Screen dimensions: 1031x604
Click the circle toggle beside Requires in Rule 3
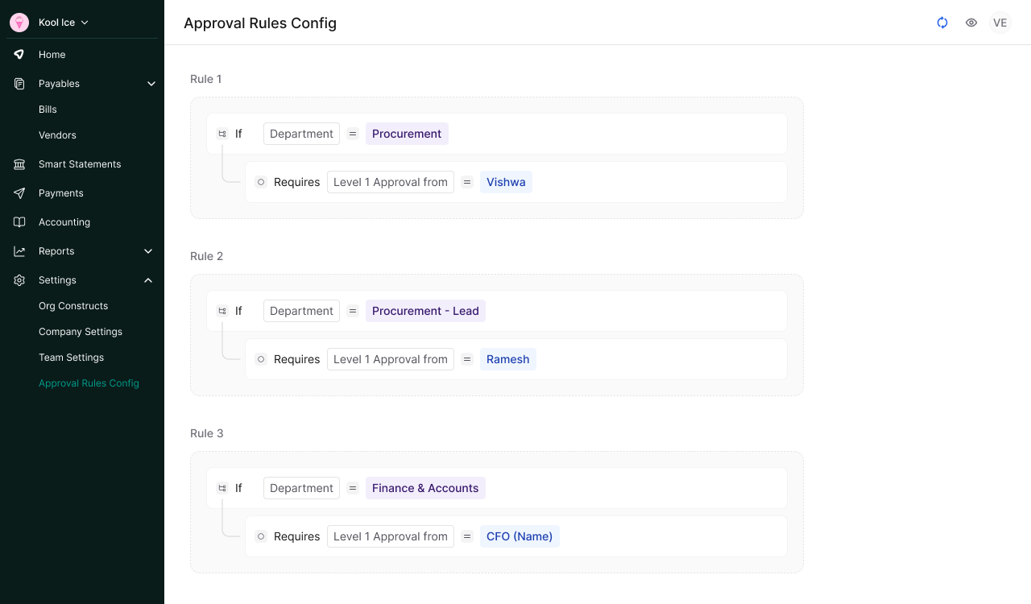pos(261,536)
